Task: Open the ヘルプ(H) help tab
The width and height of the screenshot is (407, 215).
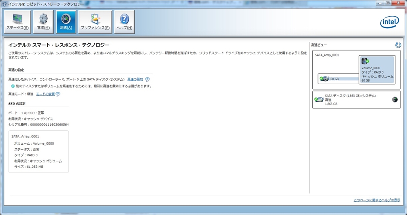Action: 124,22
